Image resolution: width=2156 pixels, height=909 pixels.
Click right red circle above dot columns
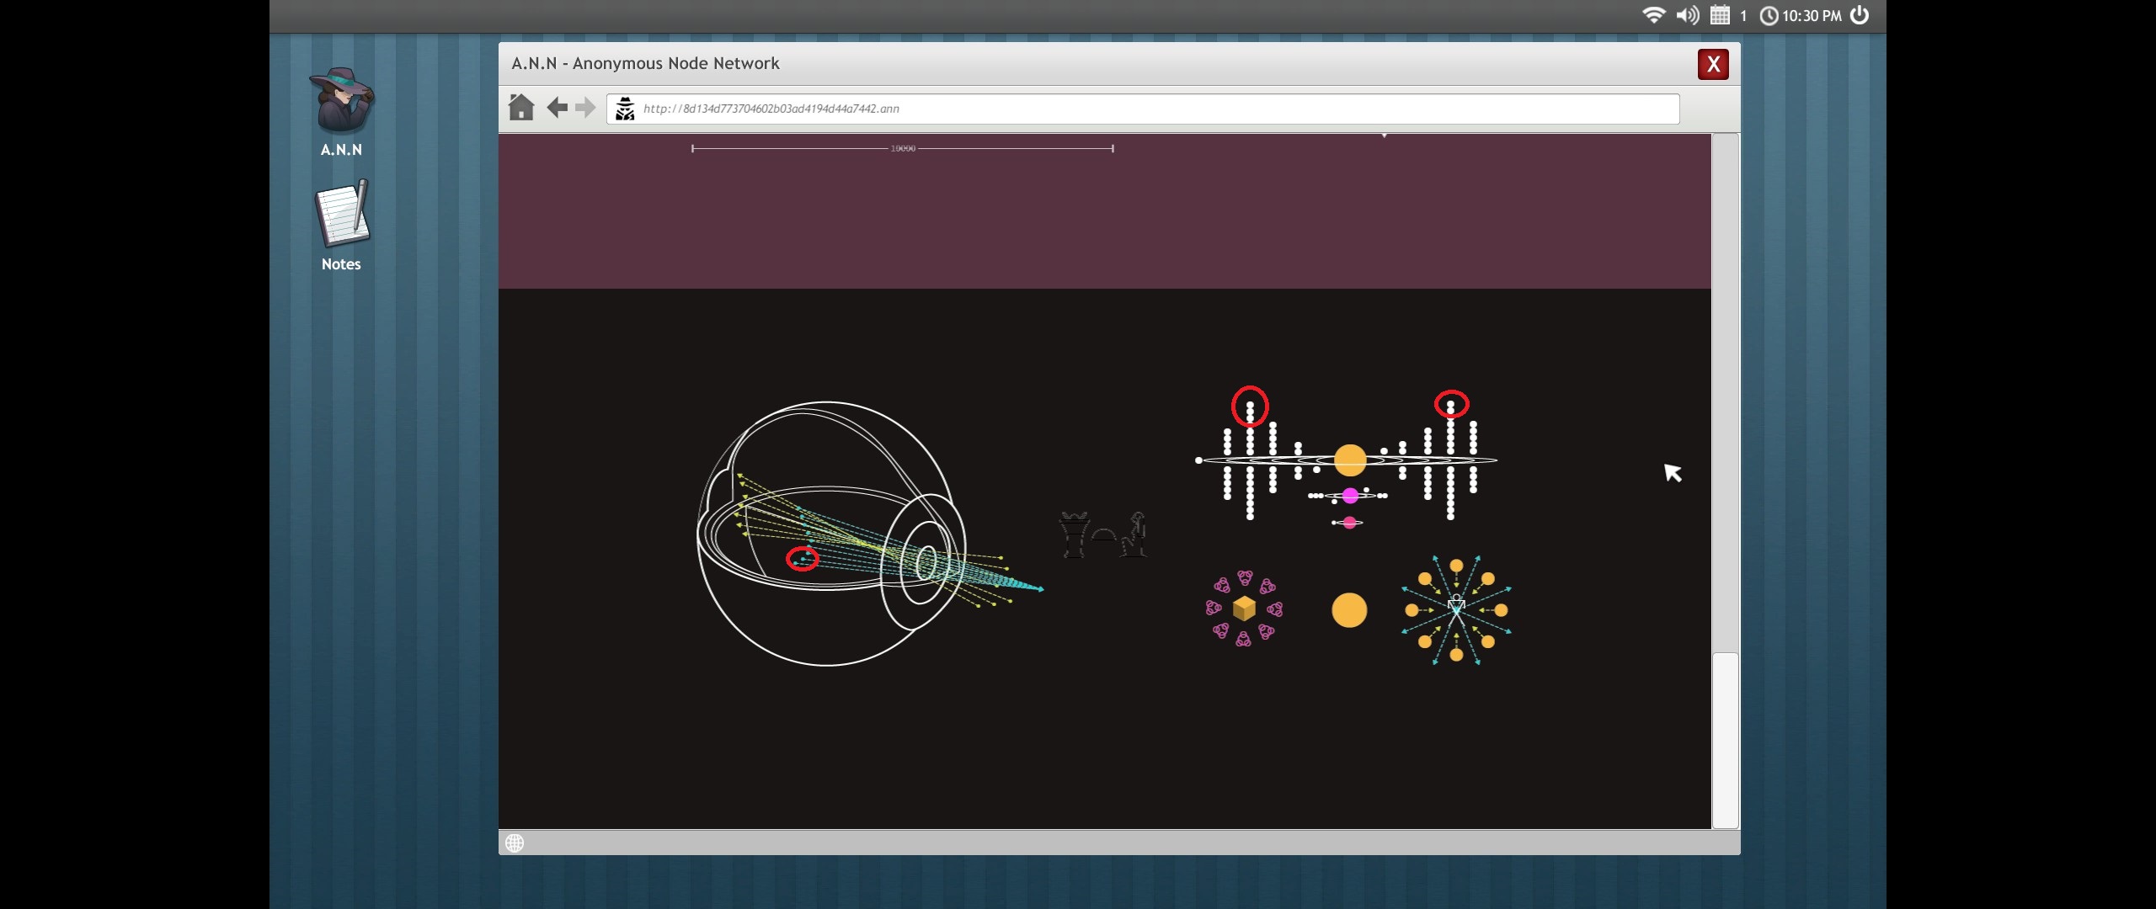tap(1451, 405)
